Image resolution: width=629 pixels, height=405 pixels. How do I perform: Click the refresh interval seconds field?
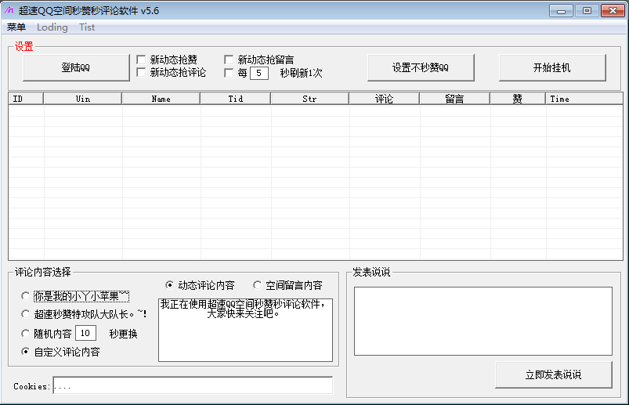[x=259, y=73]
